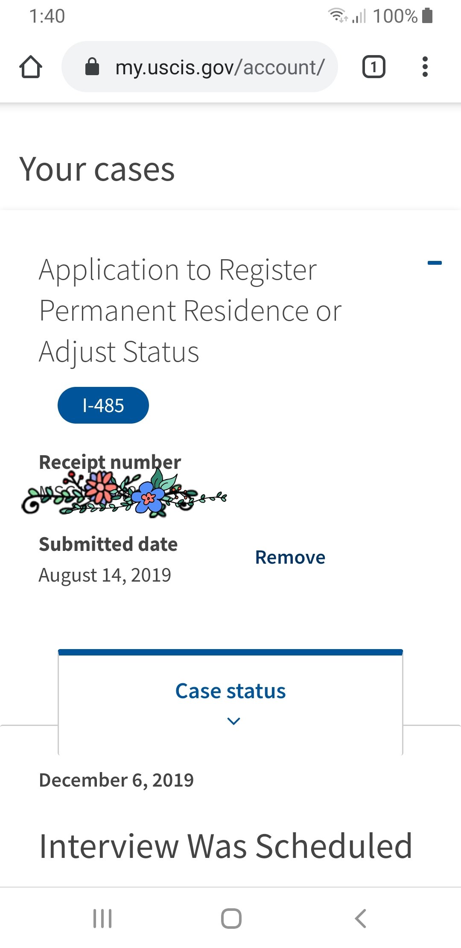Tap the browser home icon
461x948 pixels.
pos(31,67)
